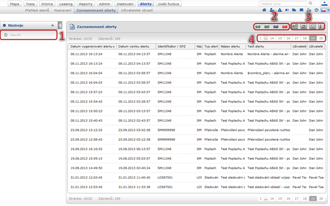Select the row dated 19.08.2013 14:49:50
This screenshot has height=206, width=330.
click(x=197, y=168)
